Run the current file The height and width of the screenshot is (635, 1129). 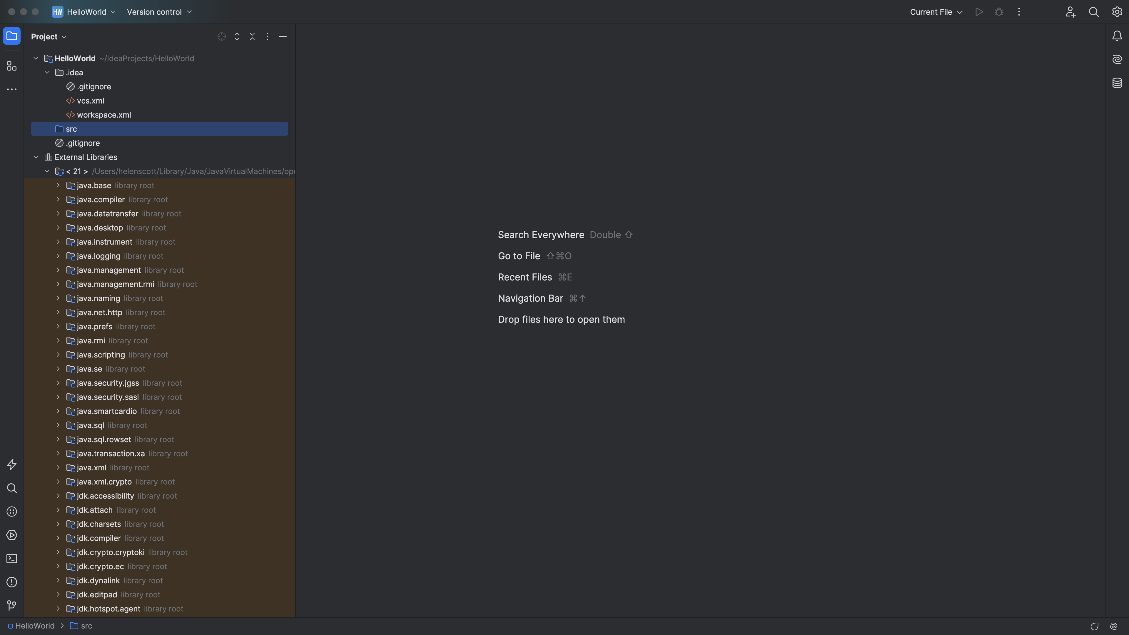tap(979, 12)
